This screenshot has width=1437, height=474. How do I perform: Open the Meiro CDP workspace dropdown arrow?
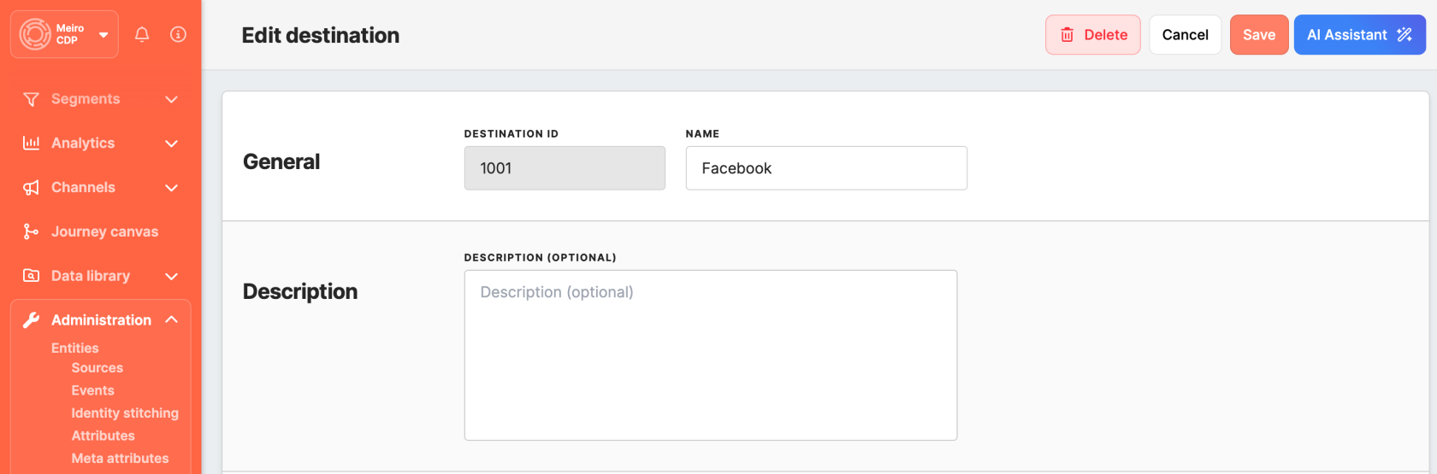tap(103, 35)
